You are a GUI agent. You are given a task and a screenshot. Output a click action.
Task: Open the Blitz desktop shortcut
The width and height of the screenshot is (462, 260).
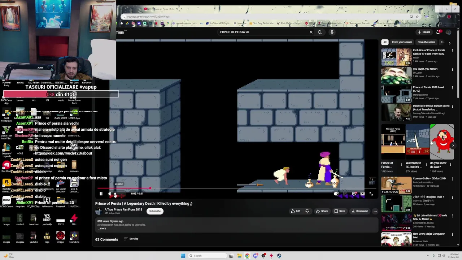pyautogui.click(x=74, y=220)
